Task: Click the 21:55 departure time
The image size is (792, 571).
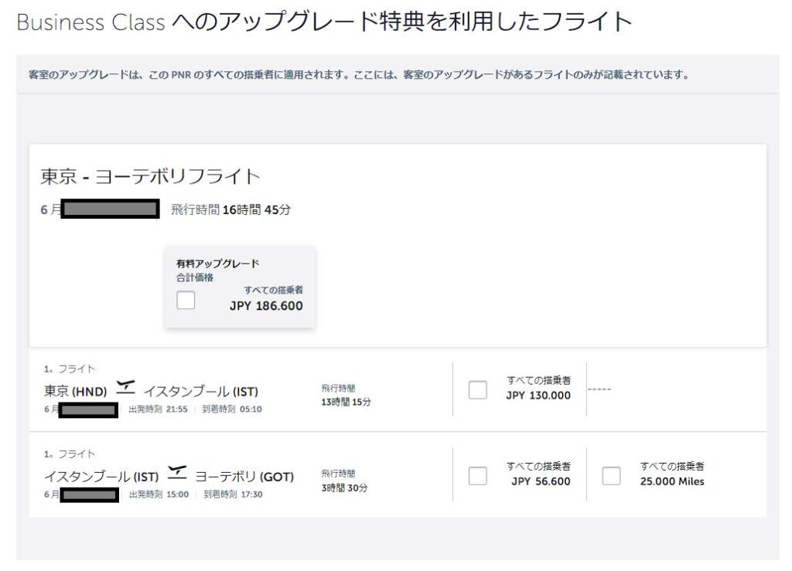Action: tap(177, 409)
